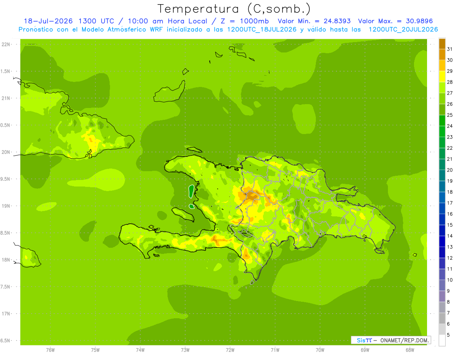Viewport: 460px width, 355px height.
Task: Click the legend value "17"
Action: coord(450,203)
